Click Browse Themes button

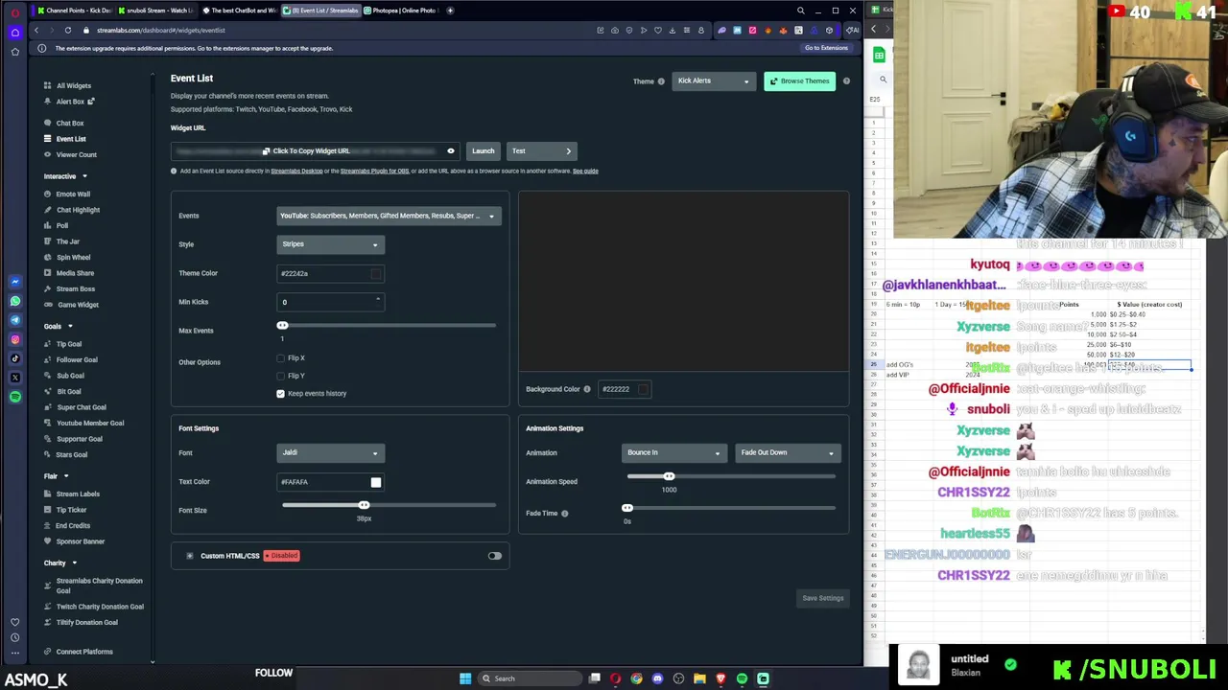pyautogui.click(x=799, y=81)
